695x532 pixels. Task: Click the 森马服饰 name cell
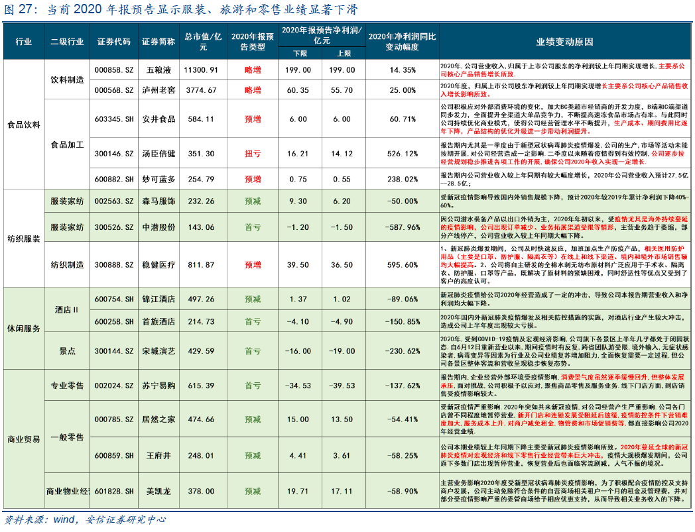point(158,201)
